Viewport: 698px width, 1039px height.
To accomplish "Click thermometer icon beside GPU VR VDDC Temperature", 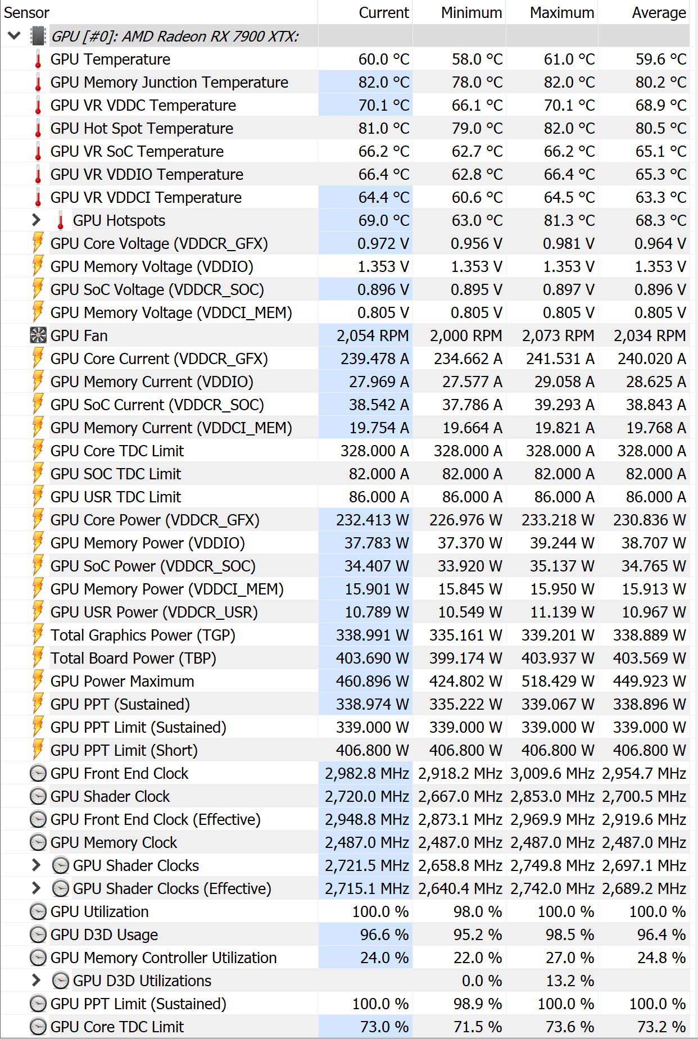I will tap(38, 105).
